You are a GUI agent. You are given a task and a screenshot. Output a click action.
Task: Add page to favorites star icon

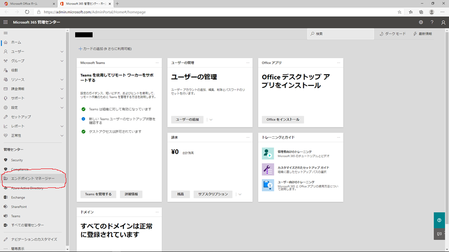[399, 12]
